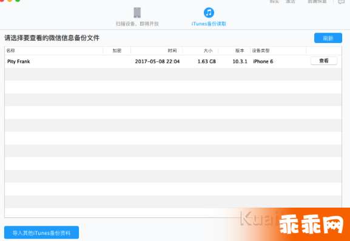
Task: Click the 1.63 GB size value
Action: [207, 61]
